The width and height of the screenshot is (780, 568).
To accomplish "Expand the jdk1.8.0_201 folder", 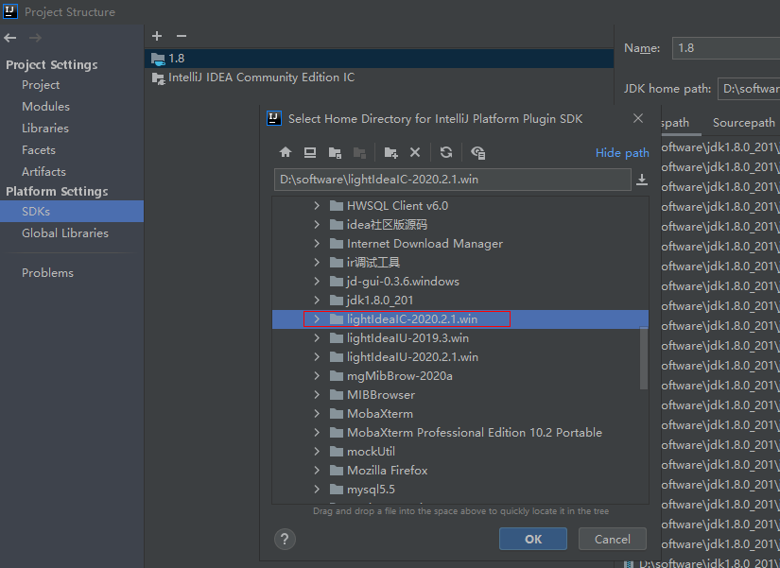I will (317, 301).
